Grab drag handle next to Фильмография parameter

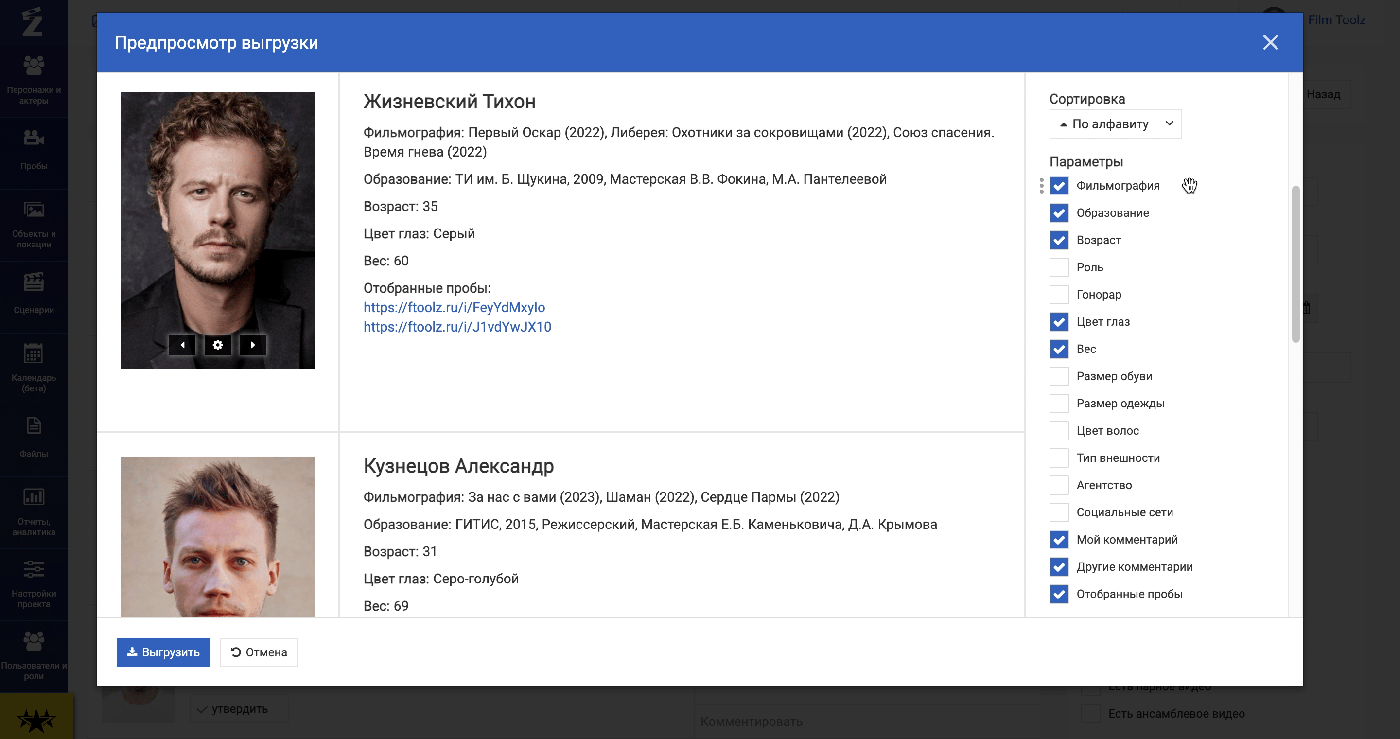(x=1041, y=186)
